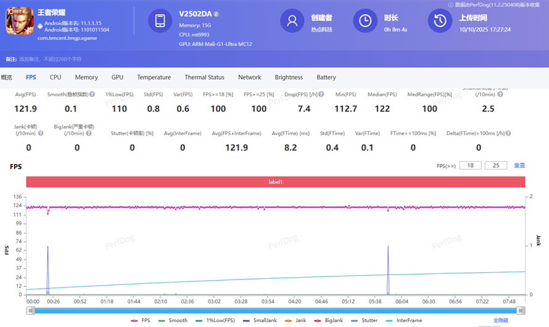Viewport: 549px width, 327px height.
Task: Open the Battery tab
Action: point(326,77)
